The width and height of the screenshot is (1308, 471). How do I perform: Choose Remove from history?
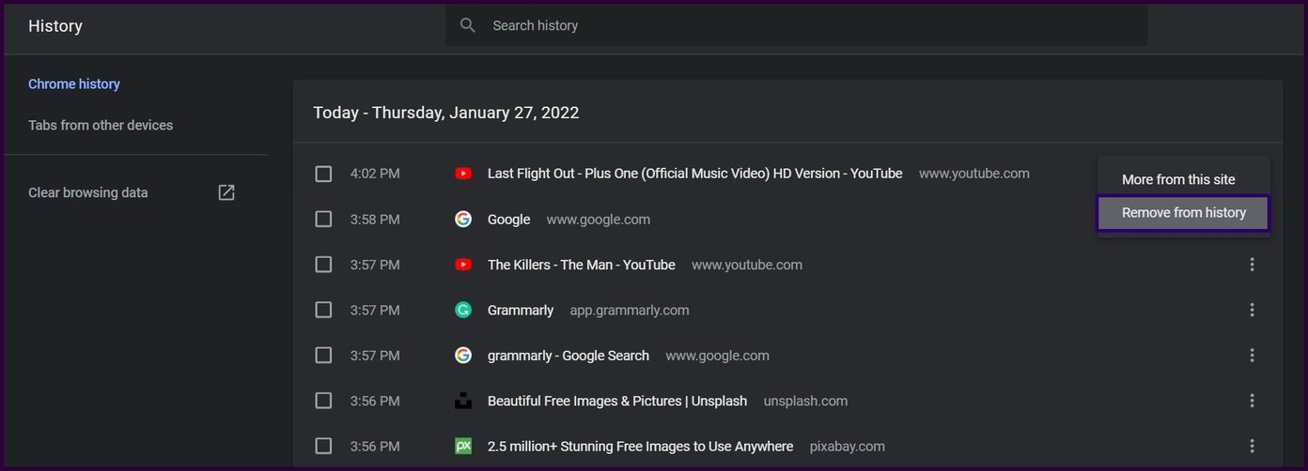[1184, 213]
